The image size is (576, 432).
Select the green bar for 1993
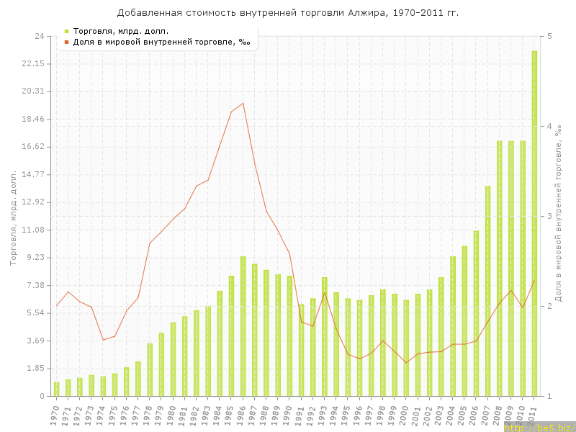[x=325, y=336]
